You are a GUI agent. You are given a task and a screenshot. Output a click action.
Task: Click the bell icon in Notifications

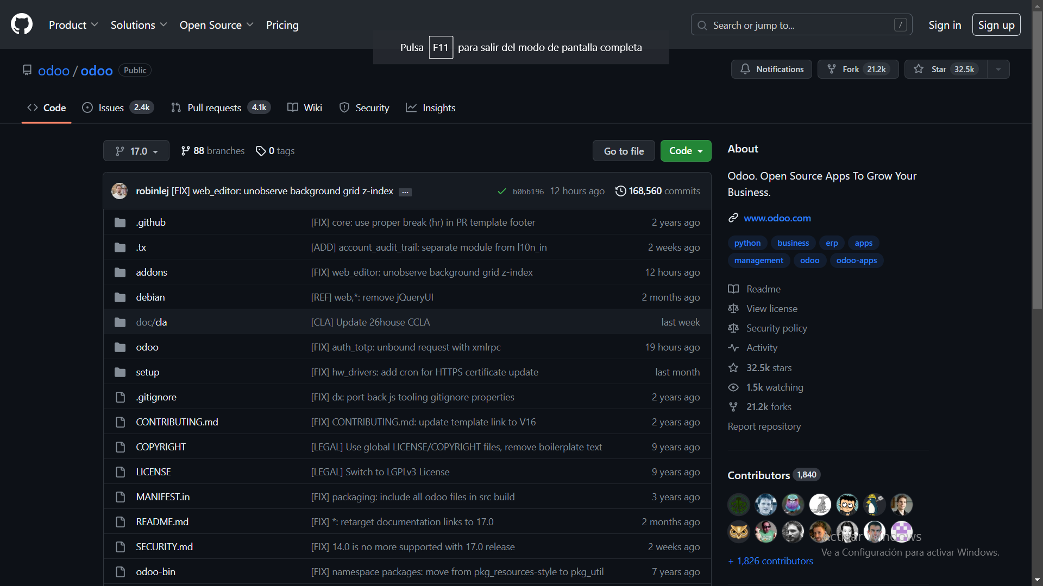745,69
